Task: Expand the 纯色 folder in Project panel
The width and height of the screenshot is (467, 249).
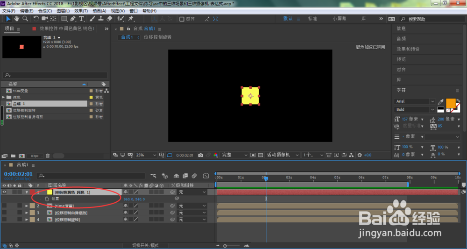Action: pyautogui.click(x=4, y=97)
